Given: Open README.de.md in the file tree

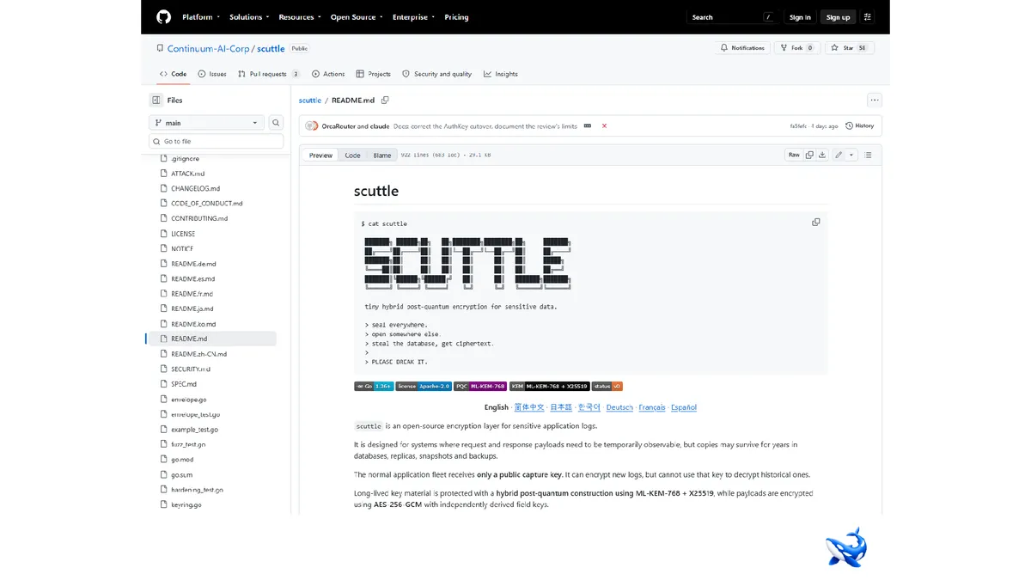Looking at the screenshot, I should 193,264.
